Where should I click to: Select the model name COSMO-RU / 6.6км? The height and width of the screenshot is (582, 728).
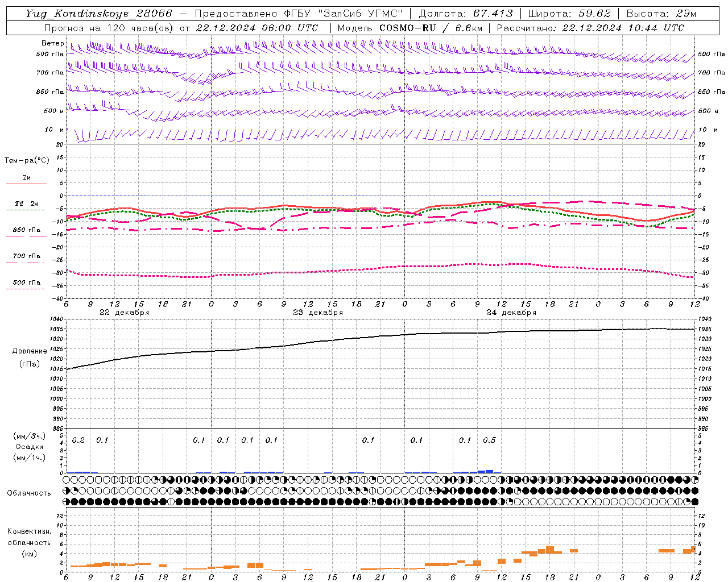point(431,28)
